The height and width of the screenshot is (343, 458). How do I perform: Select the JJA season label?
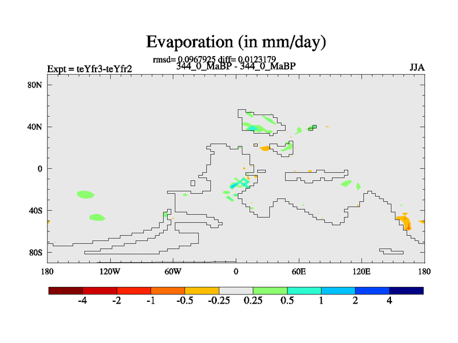[x=416, y=67]
